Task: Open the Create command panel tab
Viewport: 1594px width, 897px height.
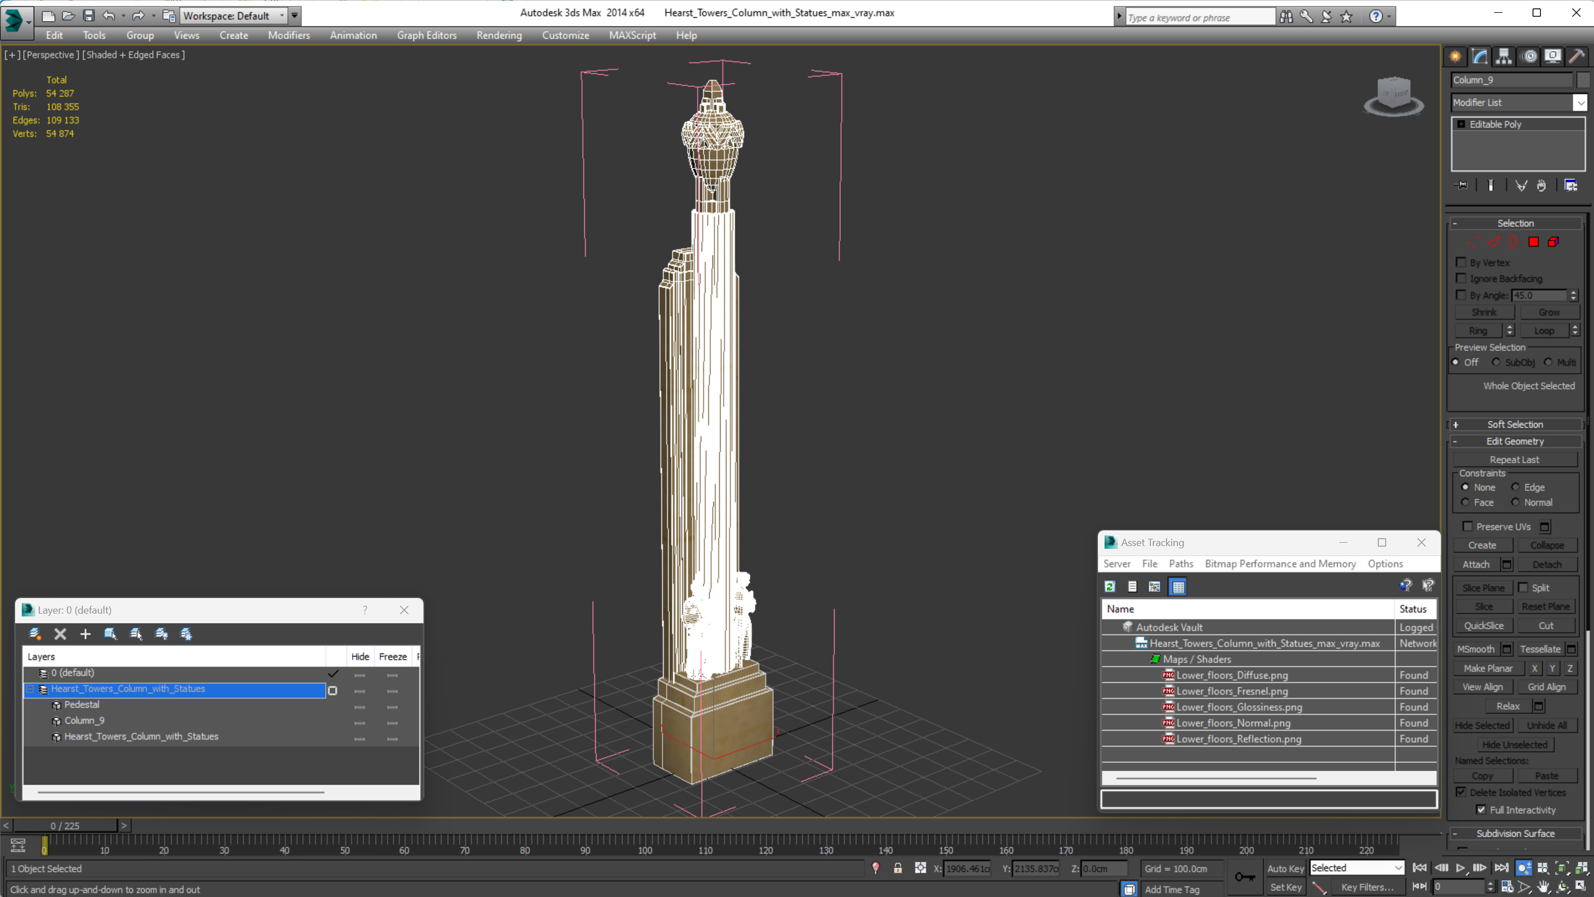Action: [x=1455, y=57]
